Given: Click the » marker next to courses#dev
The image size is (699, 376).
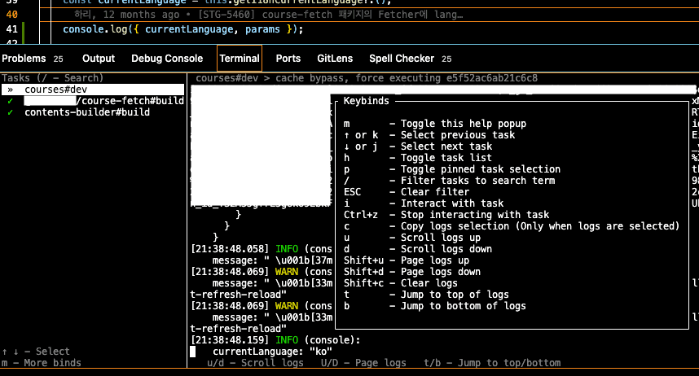Looking at the screenshot, I should (x=10, y=90).
